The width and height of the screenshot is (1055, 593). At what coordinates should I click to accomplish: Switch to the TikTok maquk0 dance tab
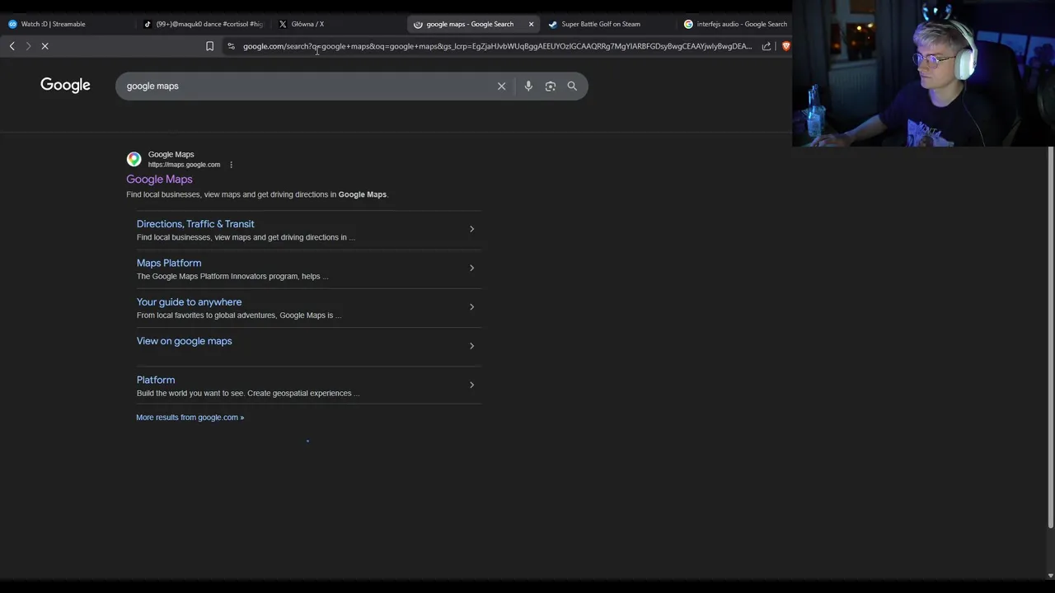(204, 24)
